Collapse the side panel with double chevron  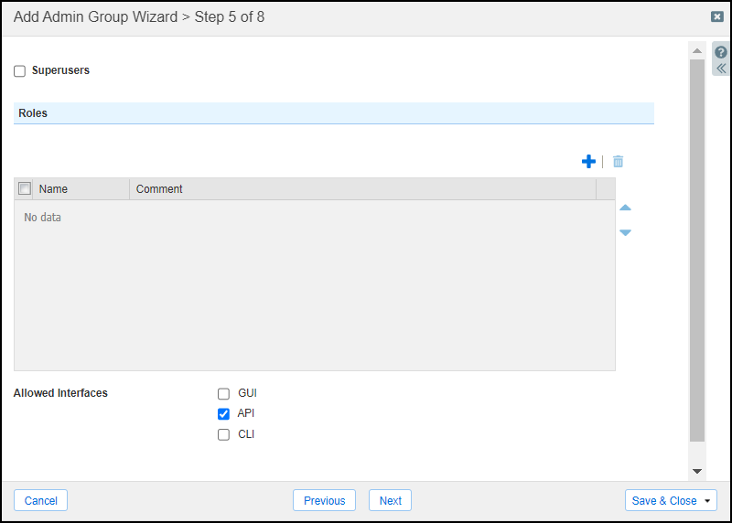(x=720, y=69)
